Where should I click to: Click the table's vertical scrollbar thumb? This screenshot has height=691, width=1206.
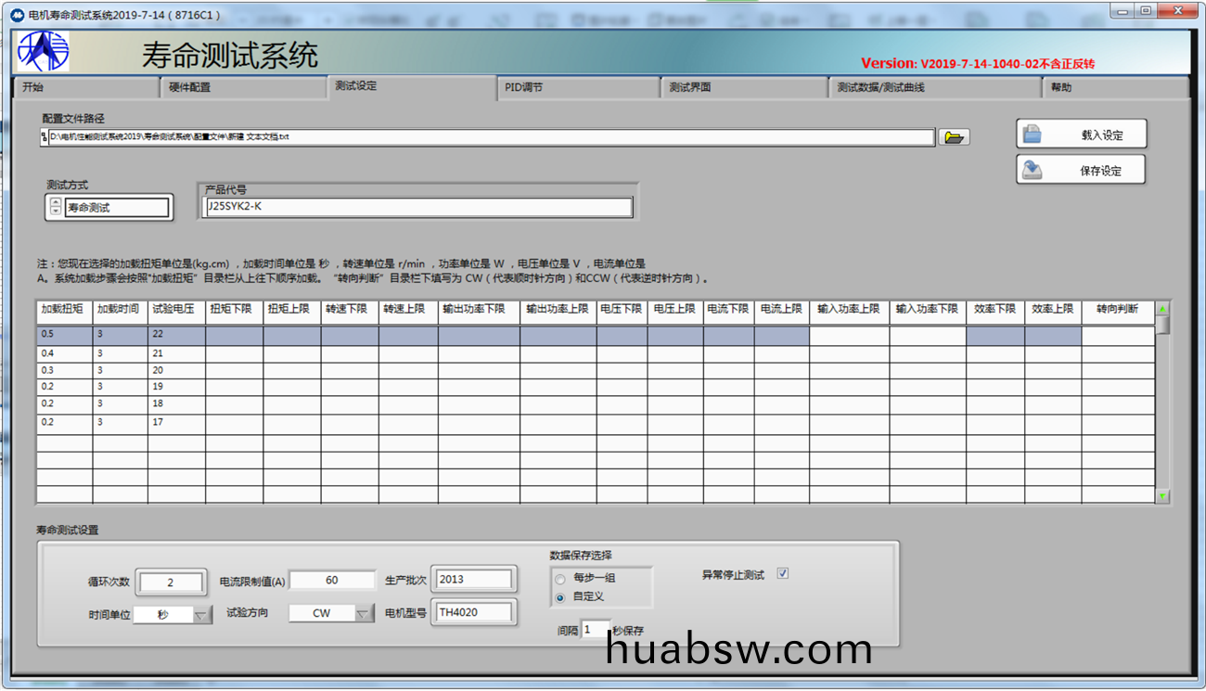(x=1162, y=325)
